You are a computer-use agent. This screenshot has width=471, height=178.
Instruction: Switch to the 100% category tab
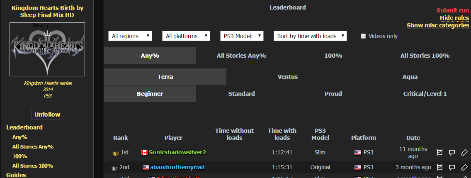[x=333, y=56]
